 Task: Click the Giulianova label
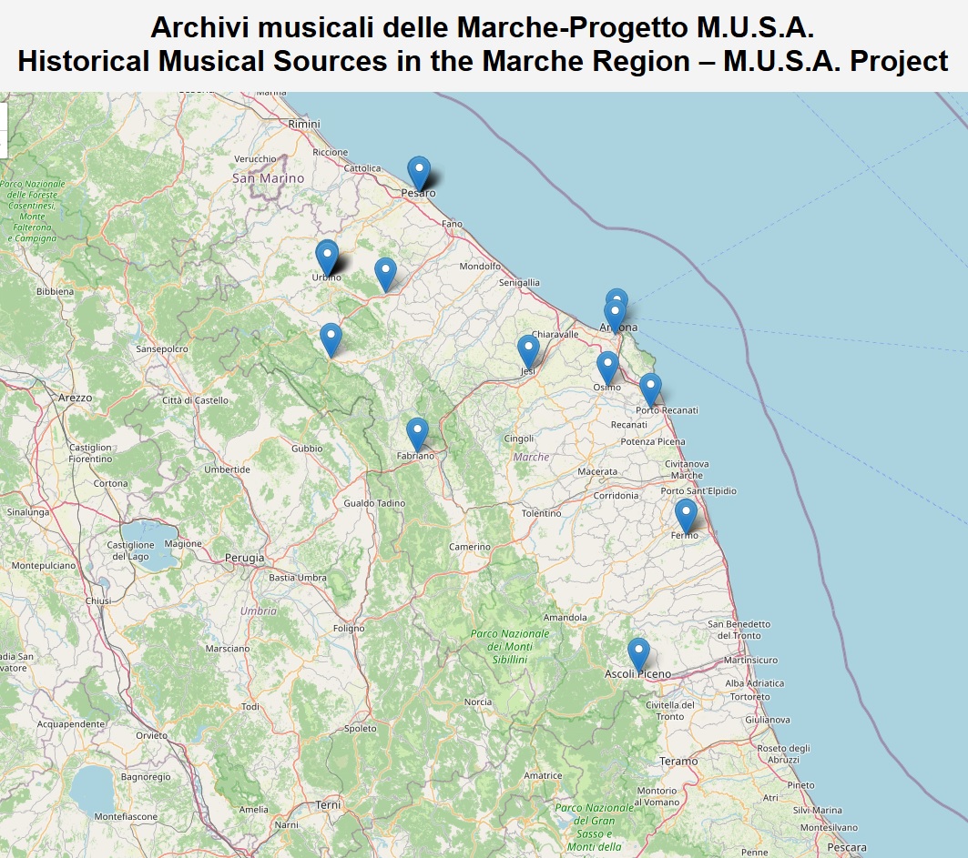768,720
